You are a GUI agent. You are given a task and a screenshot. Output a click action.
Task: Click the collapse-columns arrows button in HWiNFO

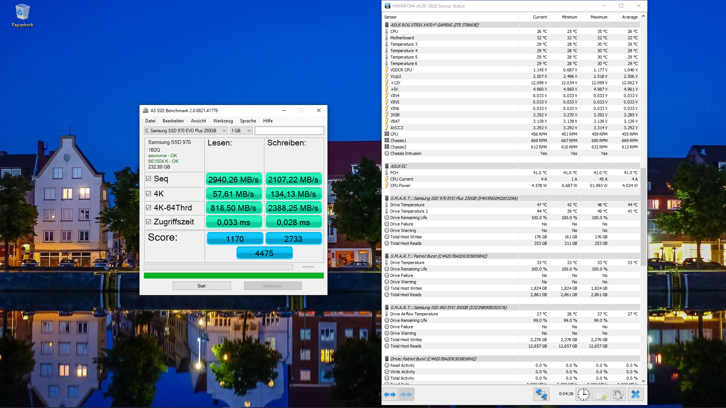406,394
